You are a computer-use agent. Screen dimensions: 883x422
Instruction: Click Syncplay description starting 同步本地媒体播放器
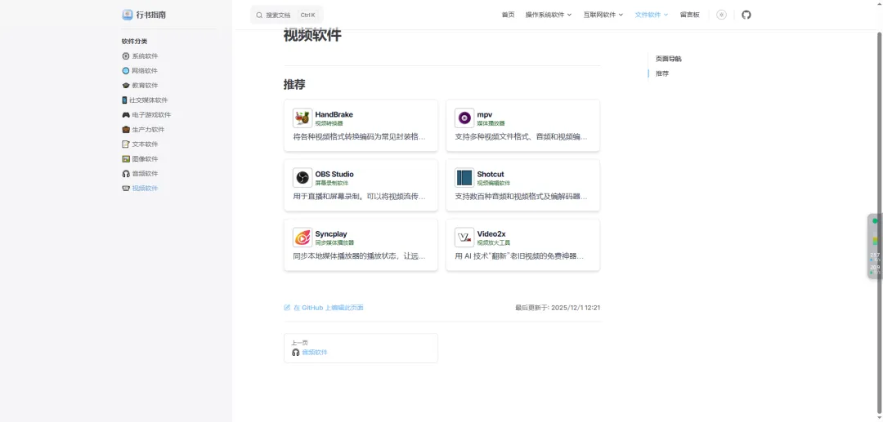(359, 256)
